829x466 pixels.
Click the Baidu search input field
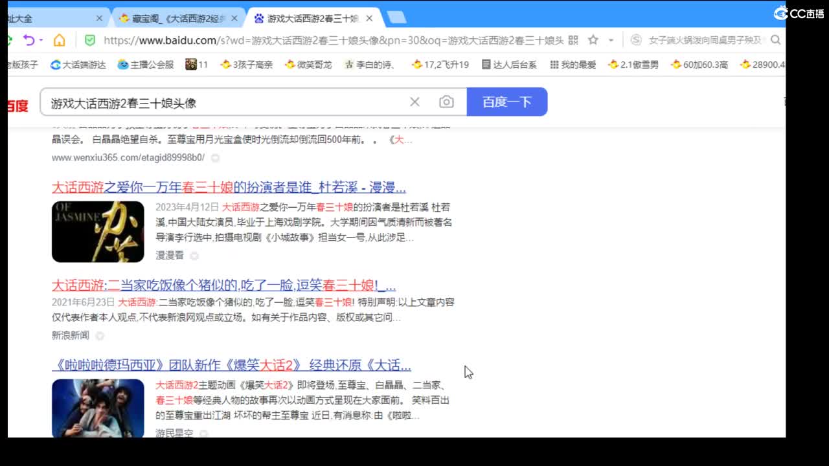tap(227, 102)
